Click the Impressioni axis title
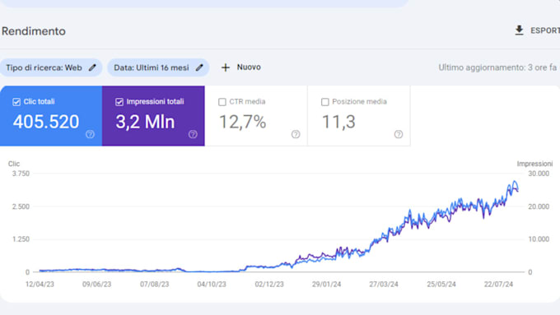The width and height of the screenshot is (560, 315). 534,164
